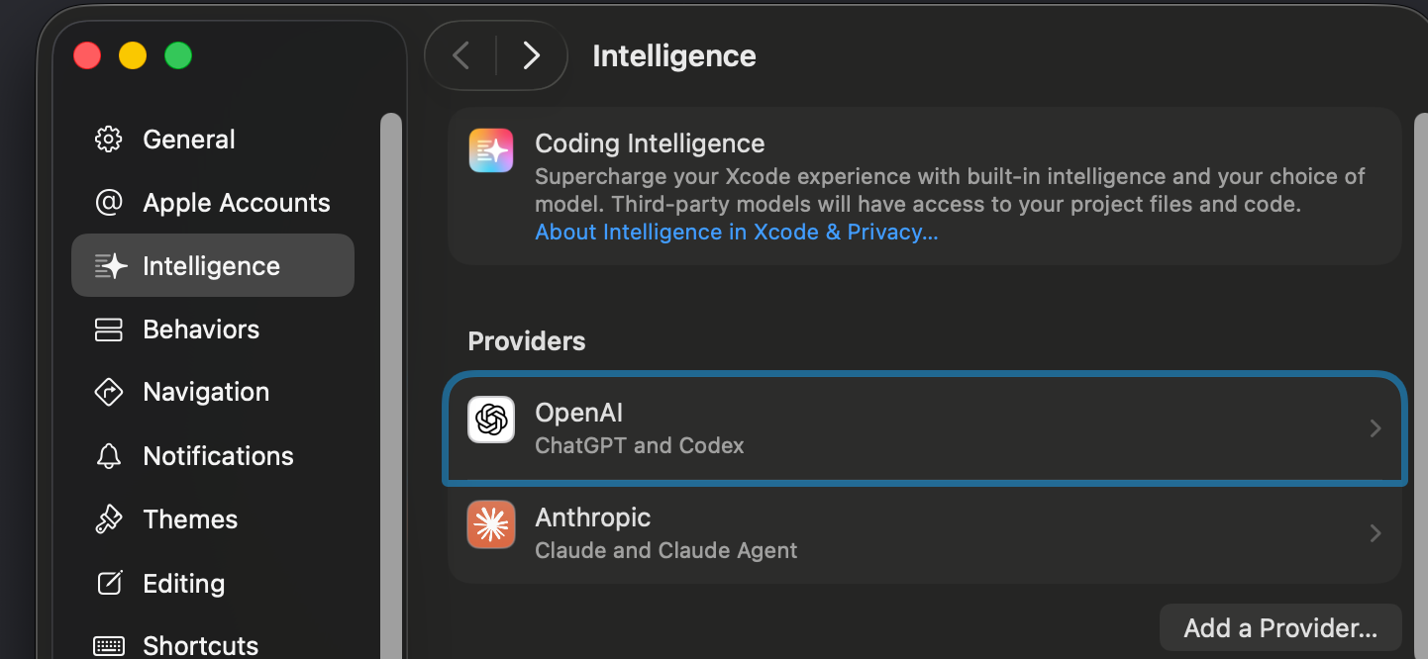Click the Notifications bell icon

(x=109, y=455)
